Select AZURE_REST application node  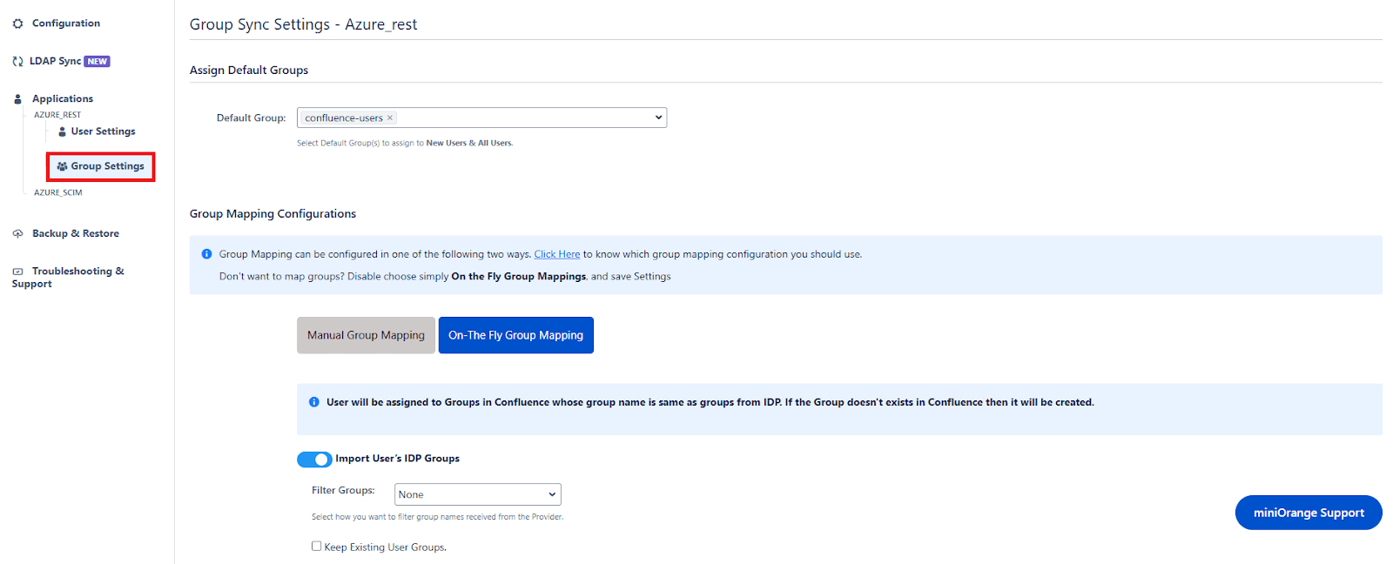57,115
